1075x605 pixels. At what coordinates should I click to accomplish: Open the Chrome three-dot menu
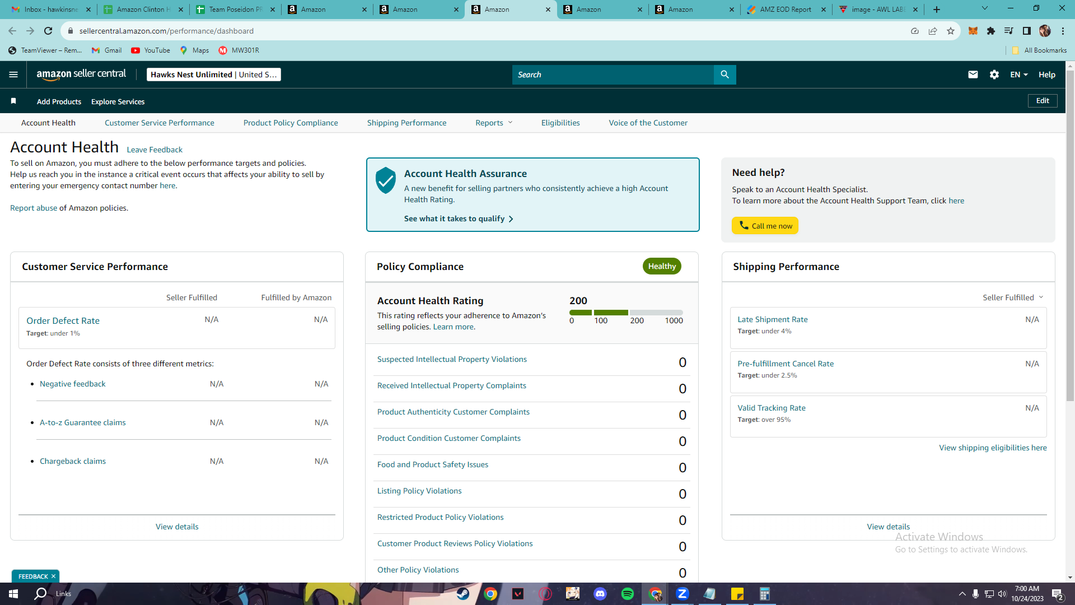coord(1063,31)
